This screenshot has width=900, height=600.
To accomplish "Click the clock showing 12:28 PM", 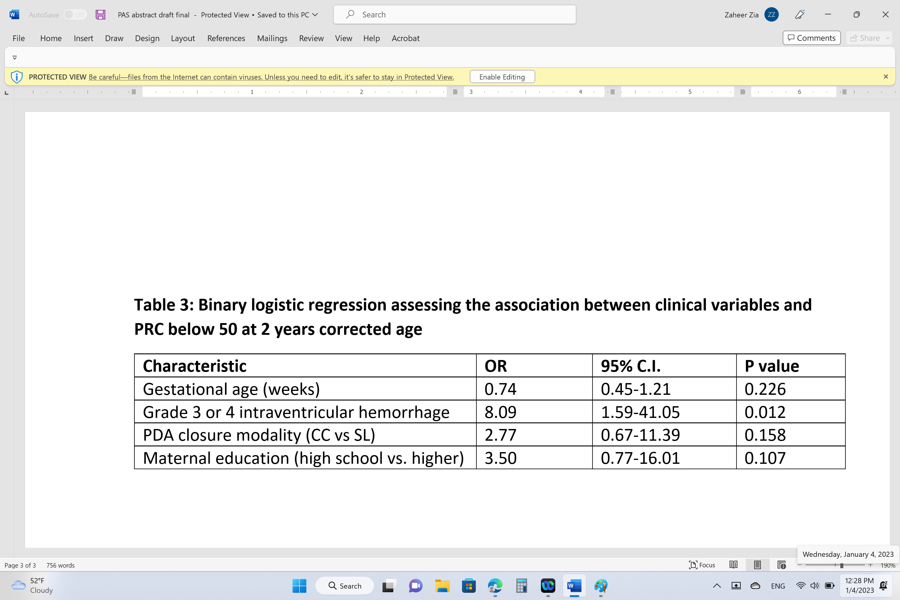I will tap(859, 586).
